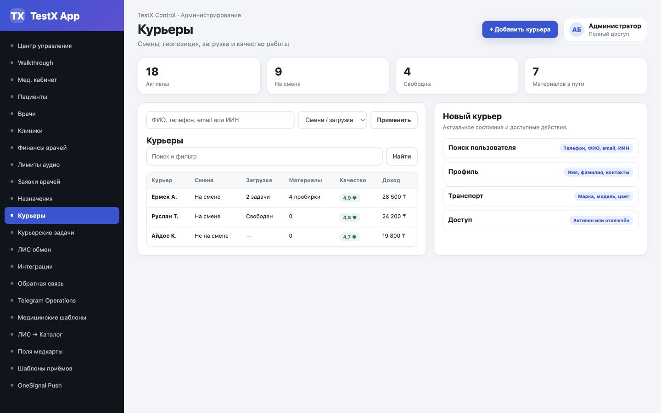Open Центр управления in sidebar
The image size is (661, 413).
62,46
